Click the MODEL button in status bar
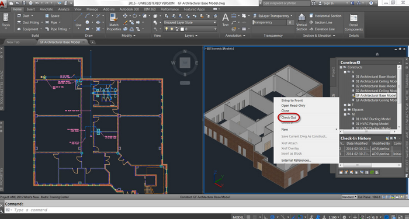The width and height of the screenshot is (409, 219). pos(238,217)
